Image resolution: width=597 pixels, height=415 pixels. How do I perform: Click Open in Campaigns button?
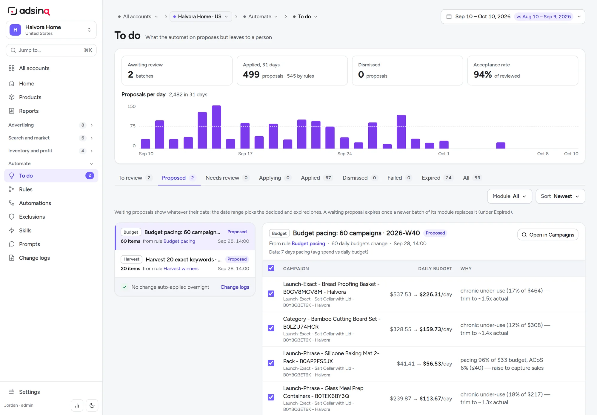[x=548, y=235]
